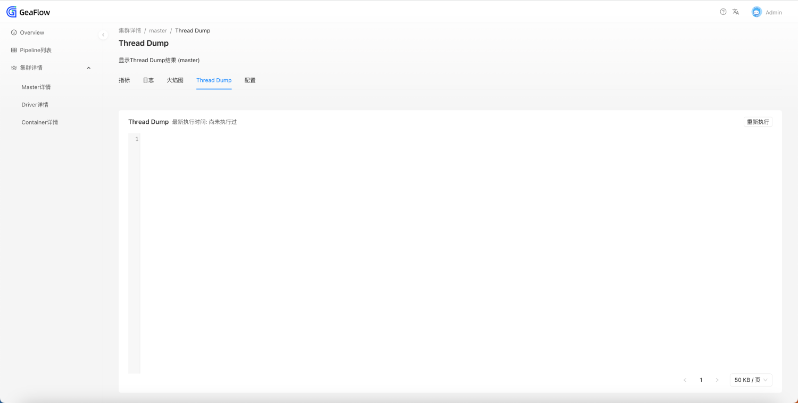
Task: Select the Overview icon in the sidebar
Action: tap(14, 32)
